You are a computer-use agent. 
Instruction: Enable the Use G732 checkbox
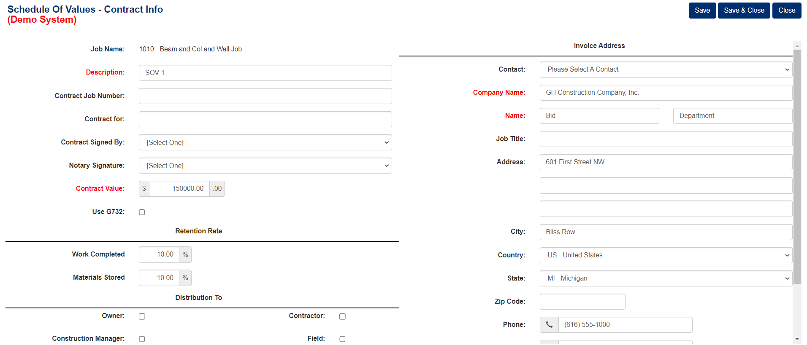(142, 212)
